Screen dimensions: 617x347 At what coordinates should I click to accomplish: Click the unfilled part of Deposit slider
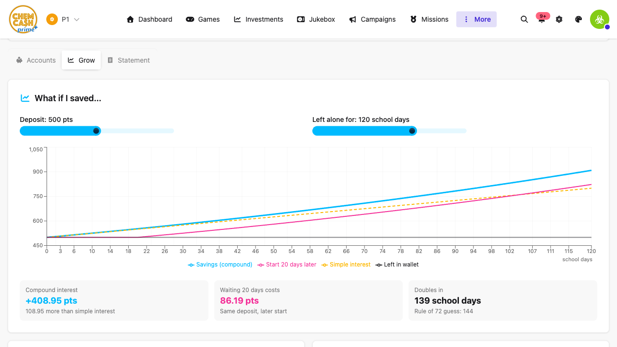pyautogui.click(x=137, y=131)
